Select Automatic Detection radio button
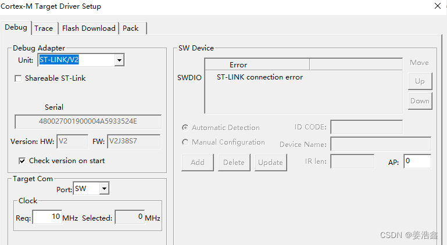The image size is (447, 245). coord(185,128)
